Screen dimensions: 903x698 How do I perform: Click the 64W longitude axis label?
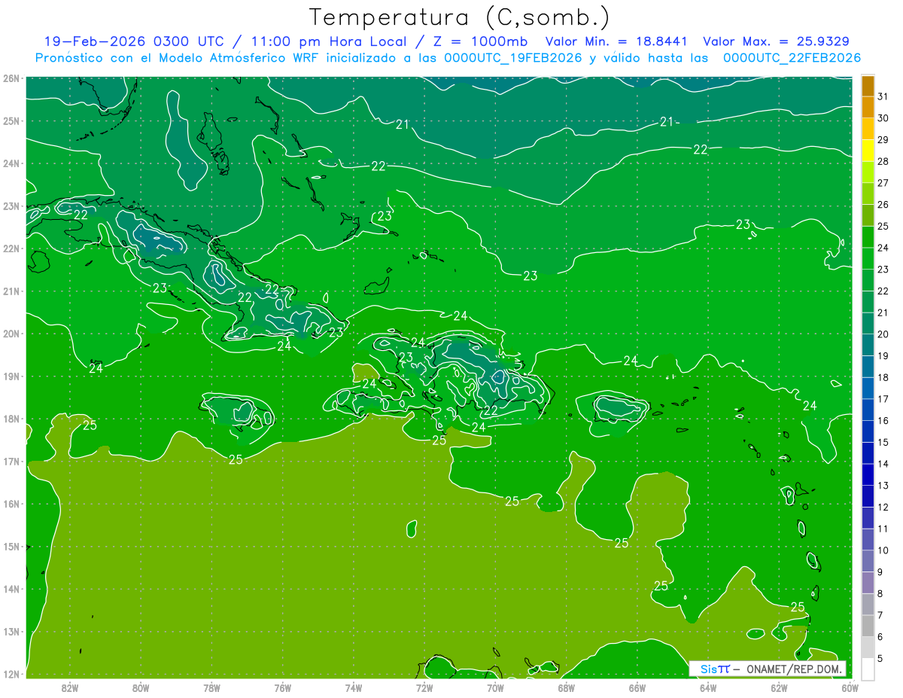708,687
